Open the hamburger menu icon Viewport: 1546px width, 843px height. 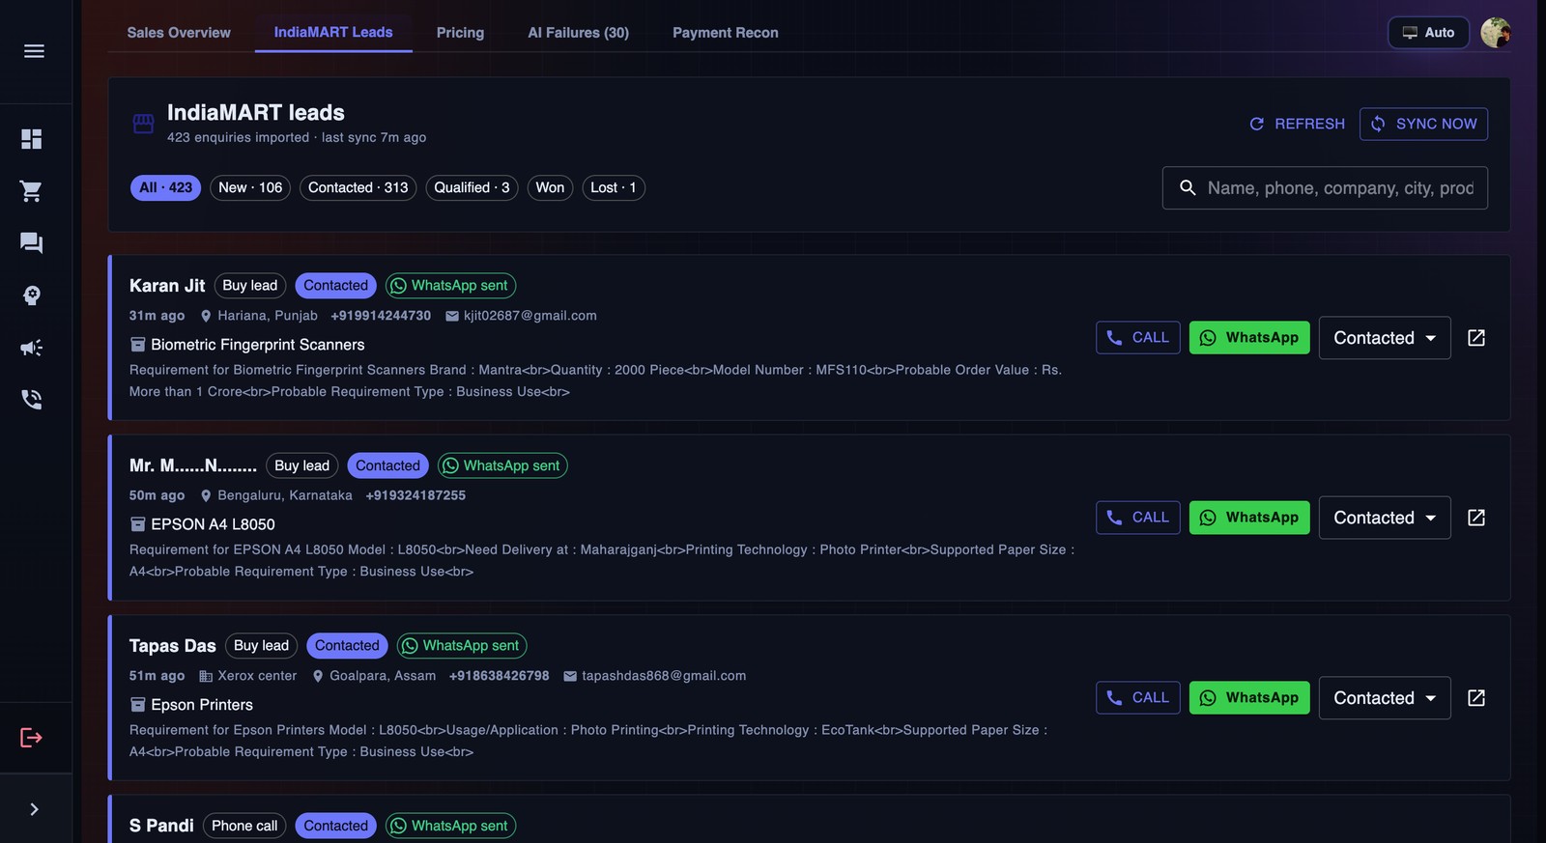tap(34, 51)
